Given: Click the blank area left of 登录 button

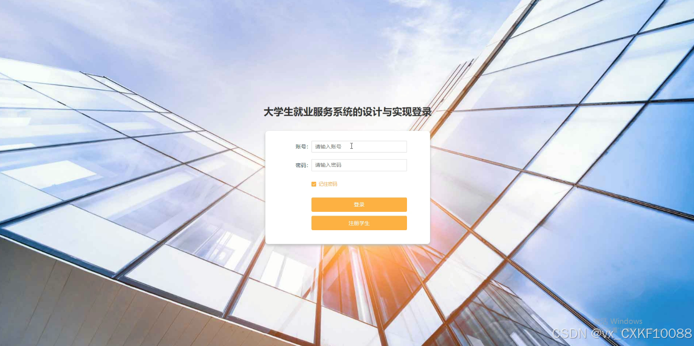Looking at the screenshot, I should 288,205.
